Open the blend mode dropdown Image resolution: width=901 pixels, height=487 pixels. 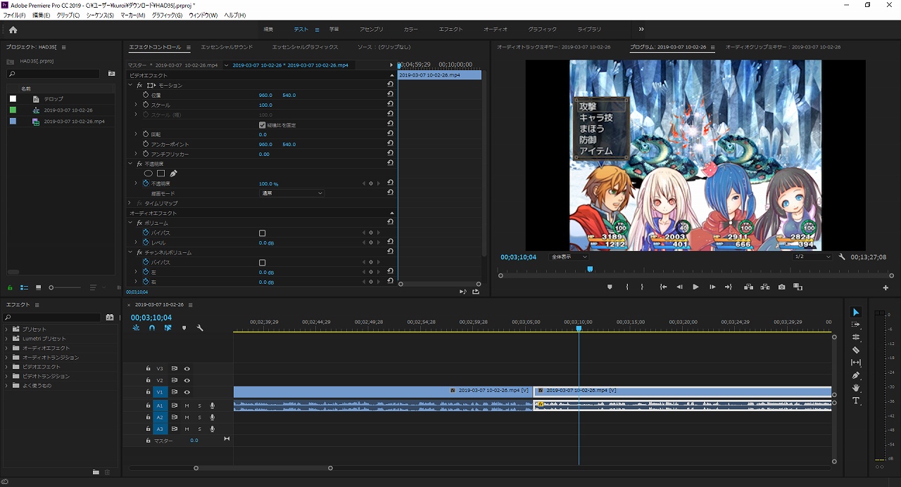292,193
